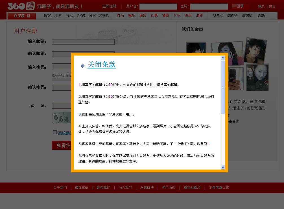Click the 输入密码 input field

[x=62, y=66]
